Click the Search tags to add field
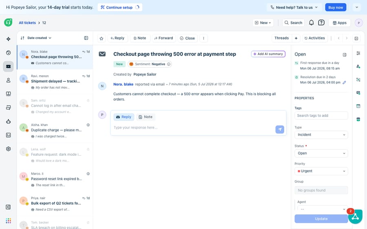367x229 pixels. (x=321, y=116)
